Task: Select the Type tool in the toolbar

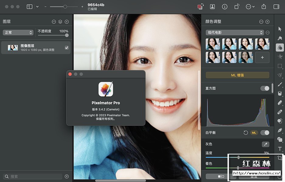Action: click(280, 149)
